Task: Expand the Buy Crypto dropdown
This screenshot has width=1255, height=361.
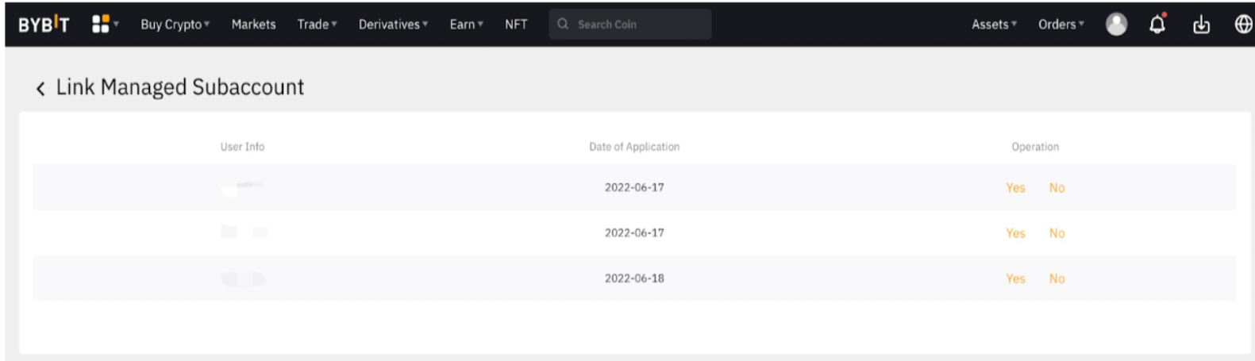Action: coord(175,25)
